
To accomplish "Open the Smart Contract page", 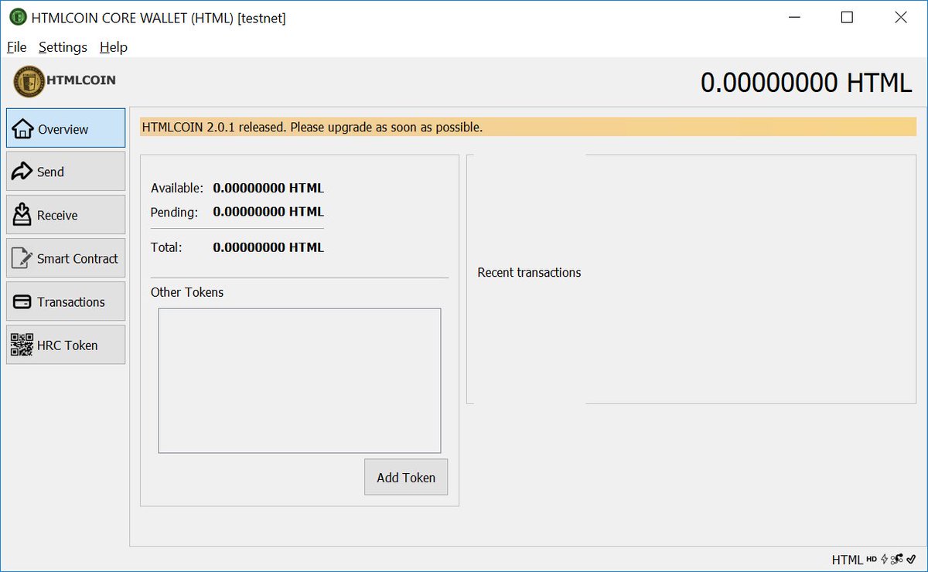I will click(66, 258).
